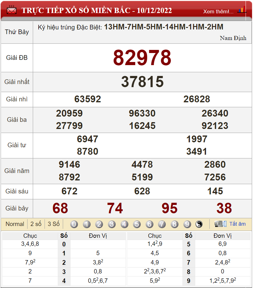Select the digit 6 filter ball

coord(149,224)
